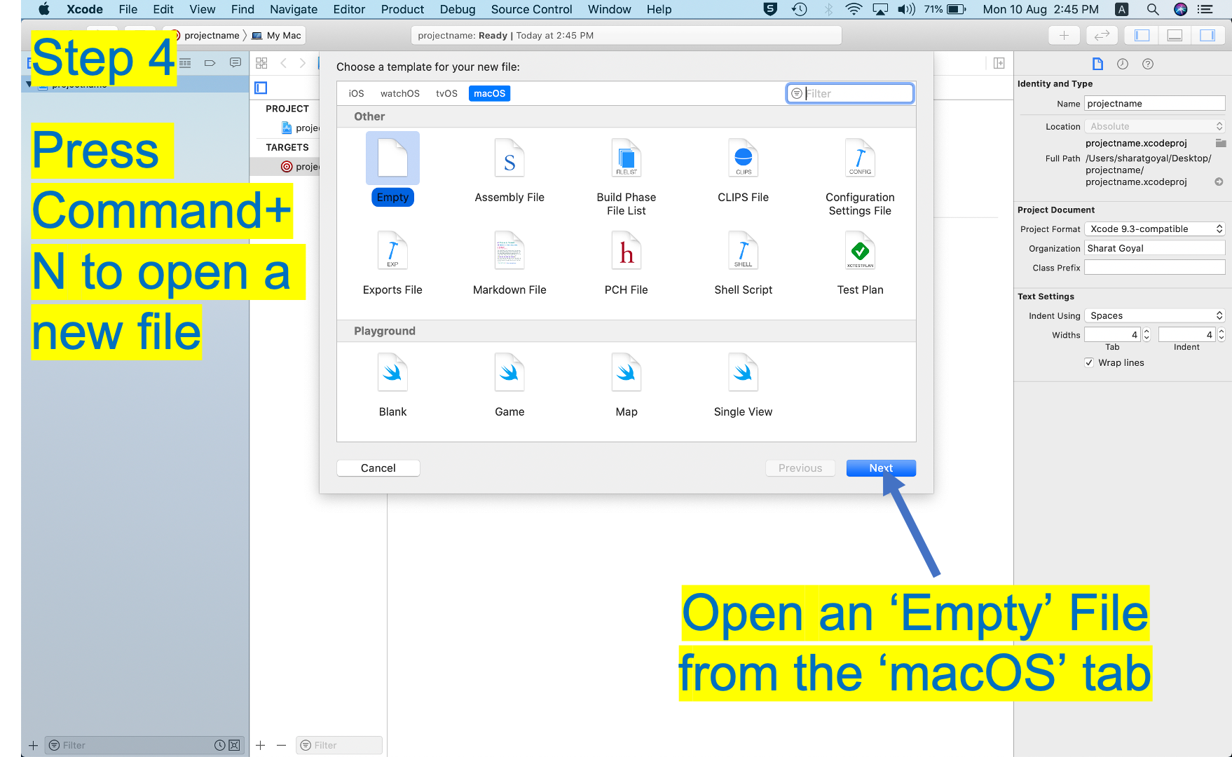Adjust the Indent width stepper
This screenshot has width=1232, height=757.
pos(1221,334)
